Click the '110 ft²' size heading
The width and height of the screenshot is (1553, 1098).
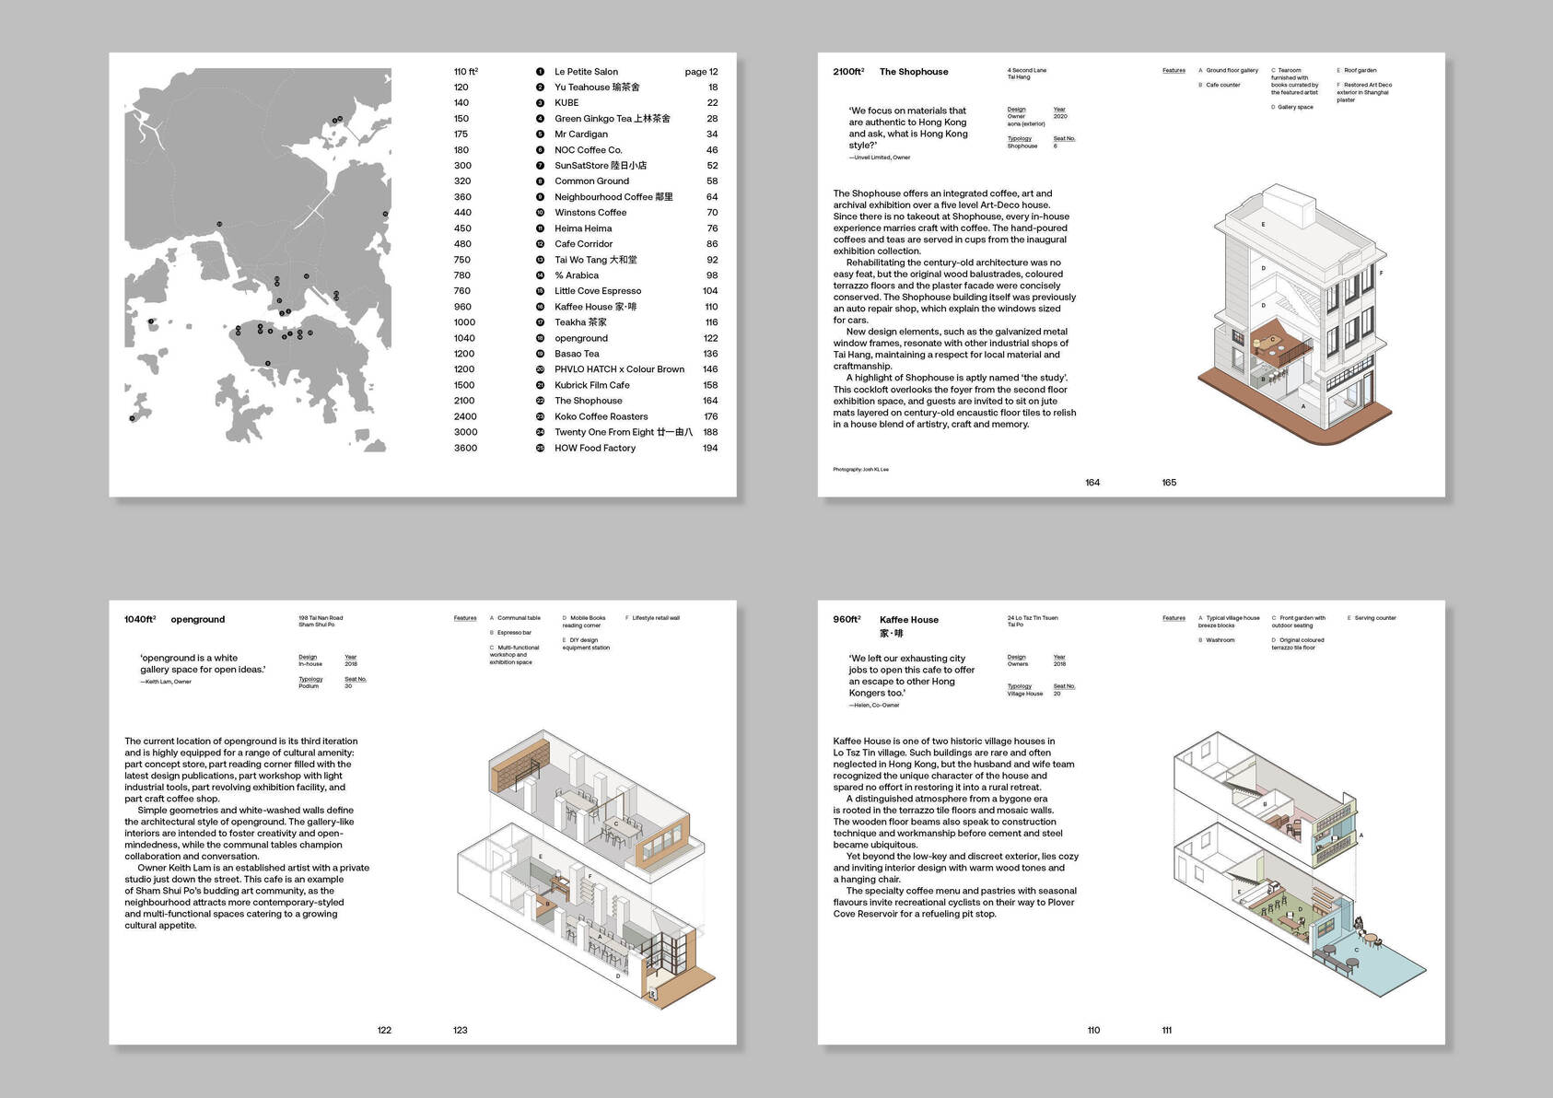[466, 72]
